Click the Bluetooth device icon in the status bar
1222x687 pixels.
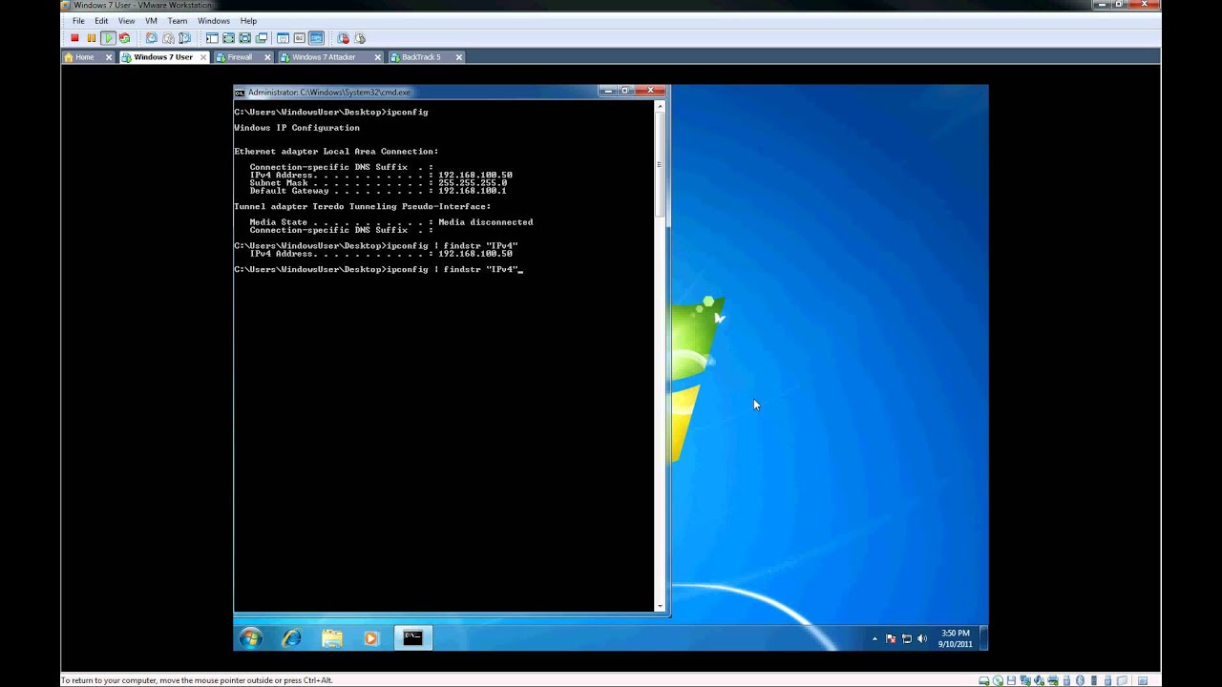pyautogui.click(x=1080, y=680)
